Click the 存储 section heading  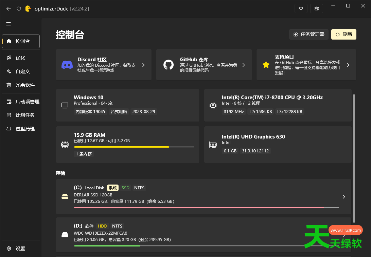[60, 173]
